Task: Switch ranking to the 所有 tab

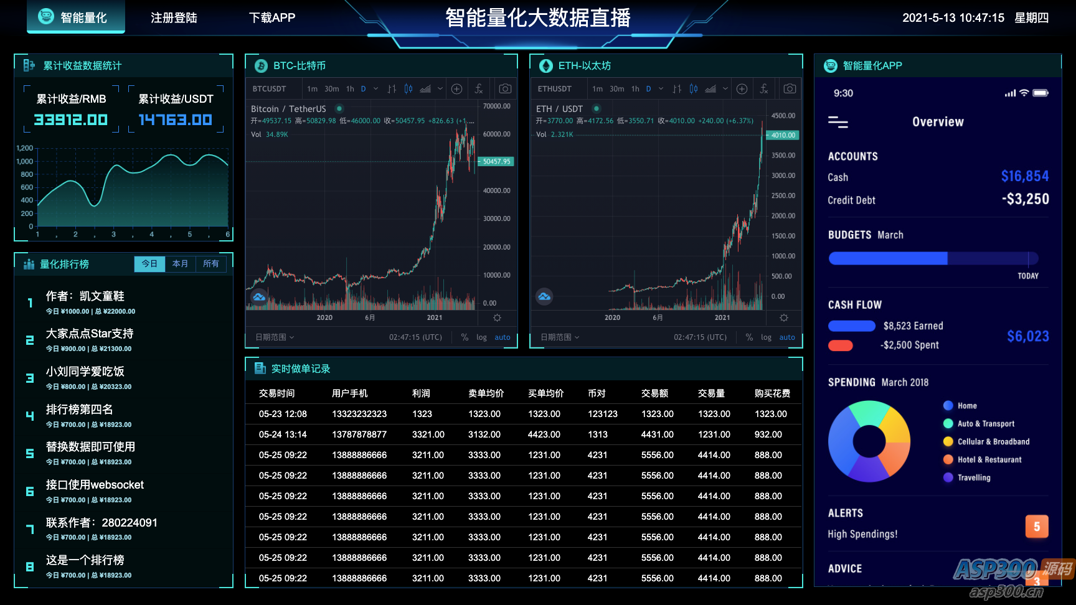Action: coord(211,264)
